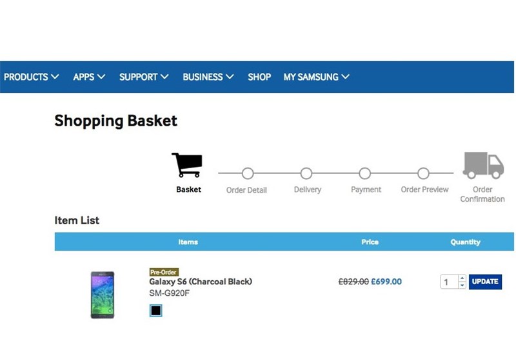Select the Order Preview step circle
Image resolution: width=516 pixels, height=359 pixels.
(423, 173)
